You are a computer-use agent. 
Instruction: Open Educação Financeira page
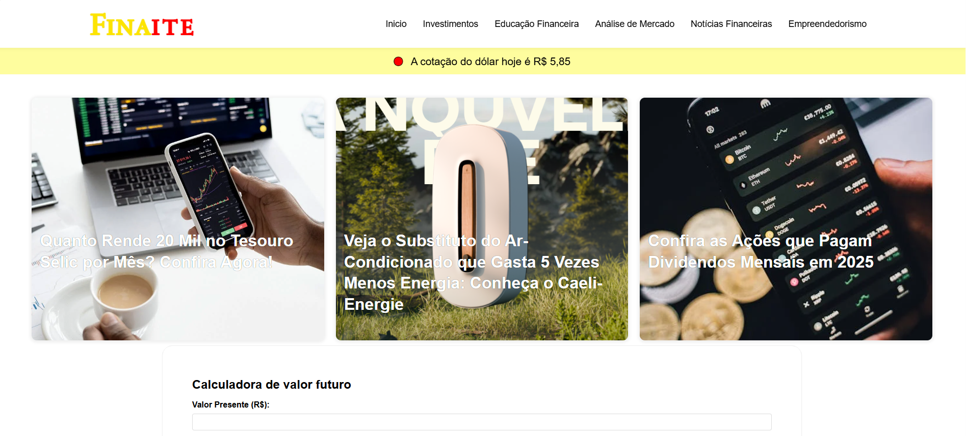[536, 24]
